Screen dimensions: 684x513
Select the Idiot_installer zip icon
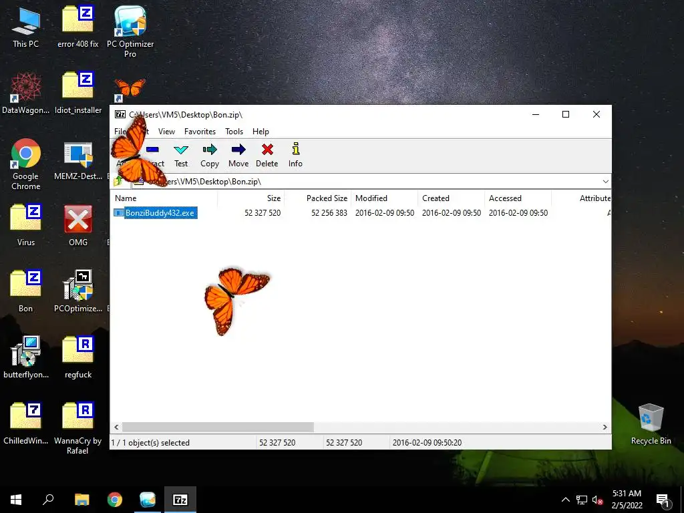coord(78,94)
